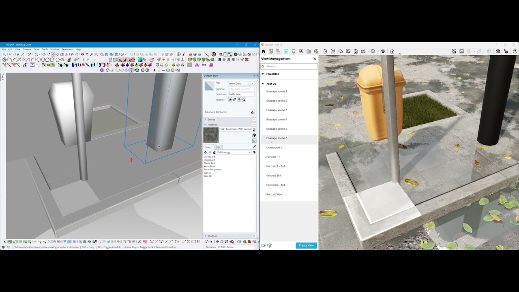Viewport: 519px width, 292px height.
Task: Select Enscape scene 3 from list
Action: click(277, 110)
